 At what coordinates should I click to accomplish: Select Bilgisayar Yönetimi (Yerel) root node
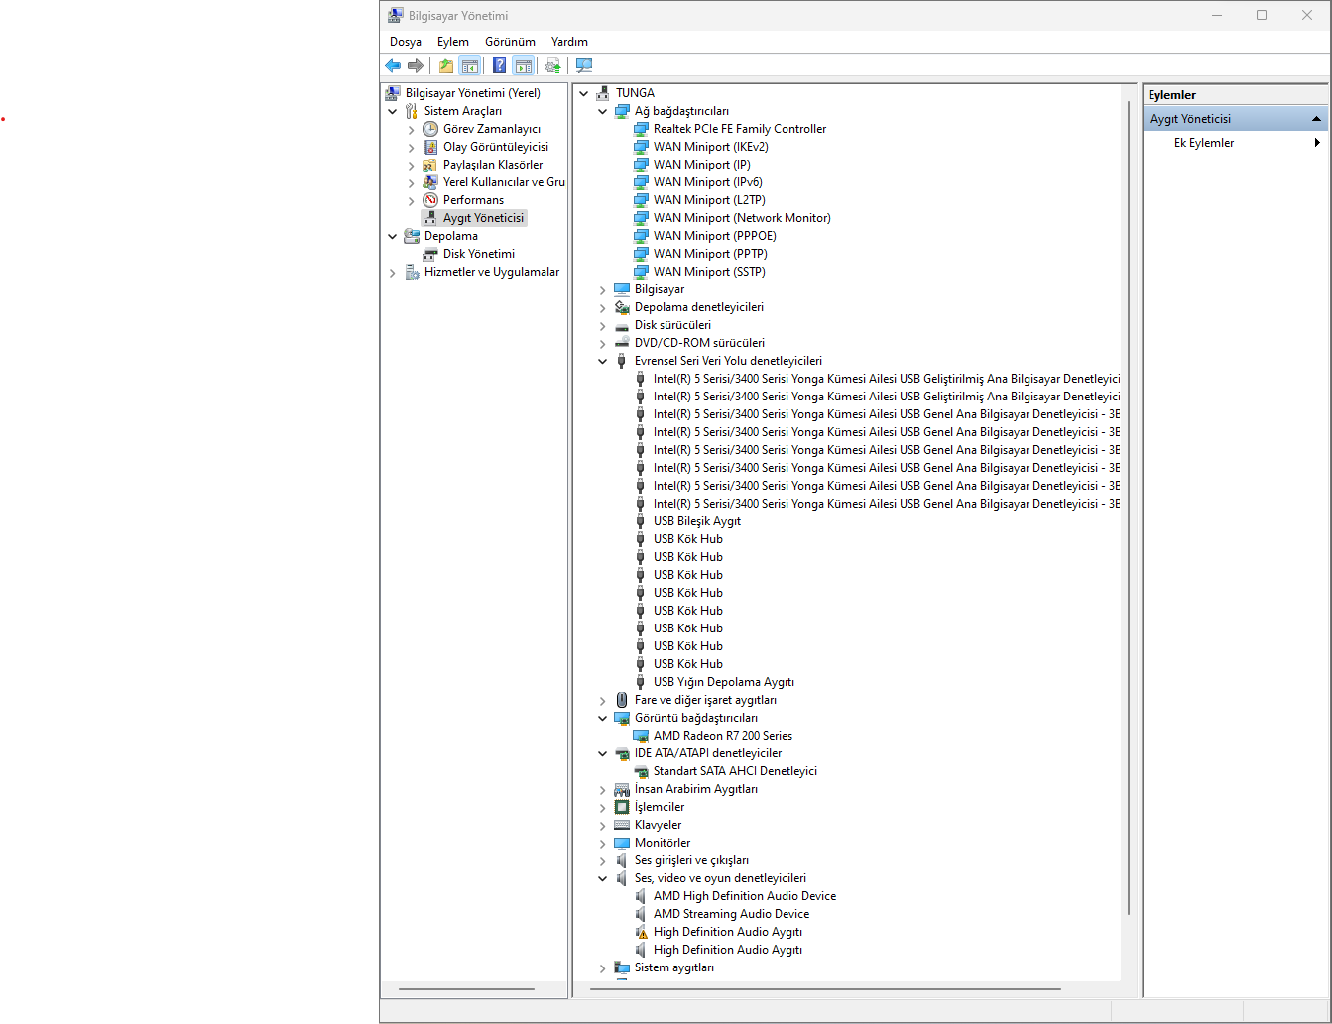(x=472, y=93)
